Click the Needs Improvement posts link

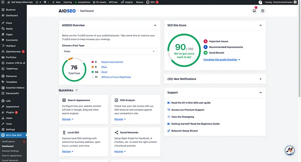(x=112, y=62)
